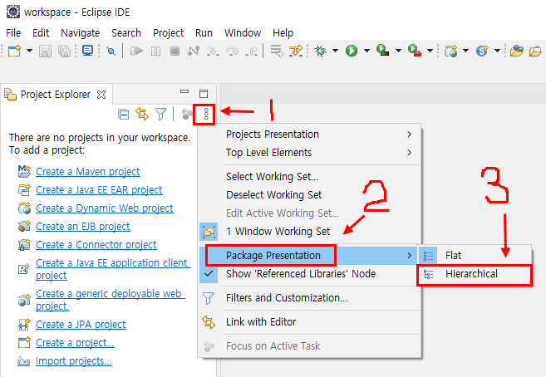
Task: Open the Debug dropdown arrow
Action: coord(335,51)
